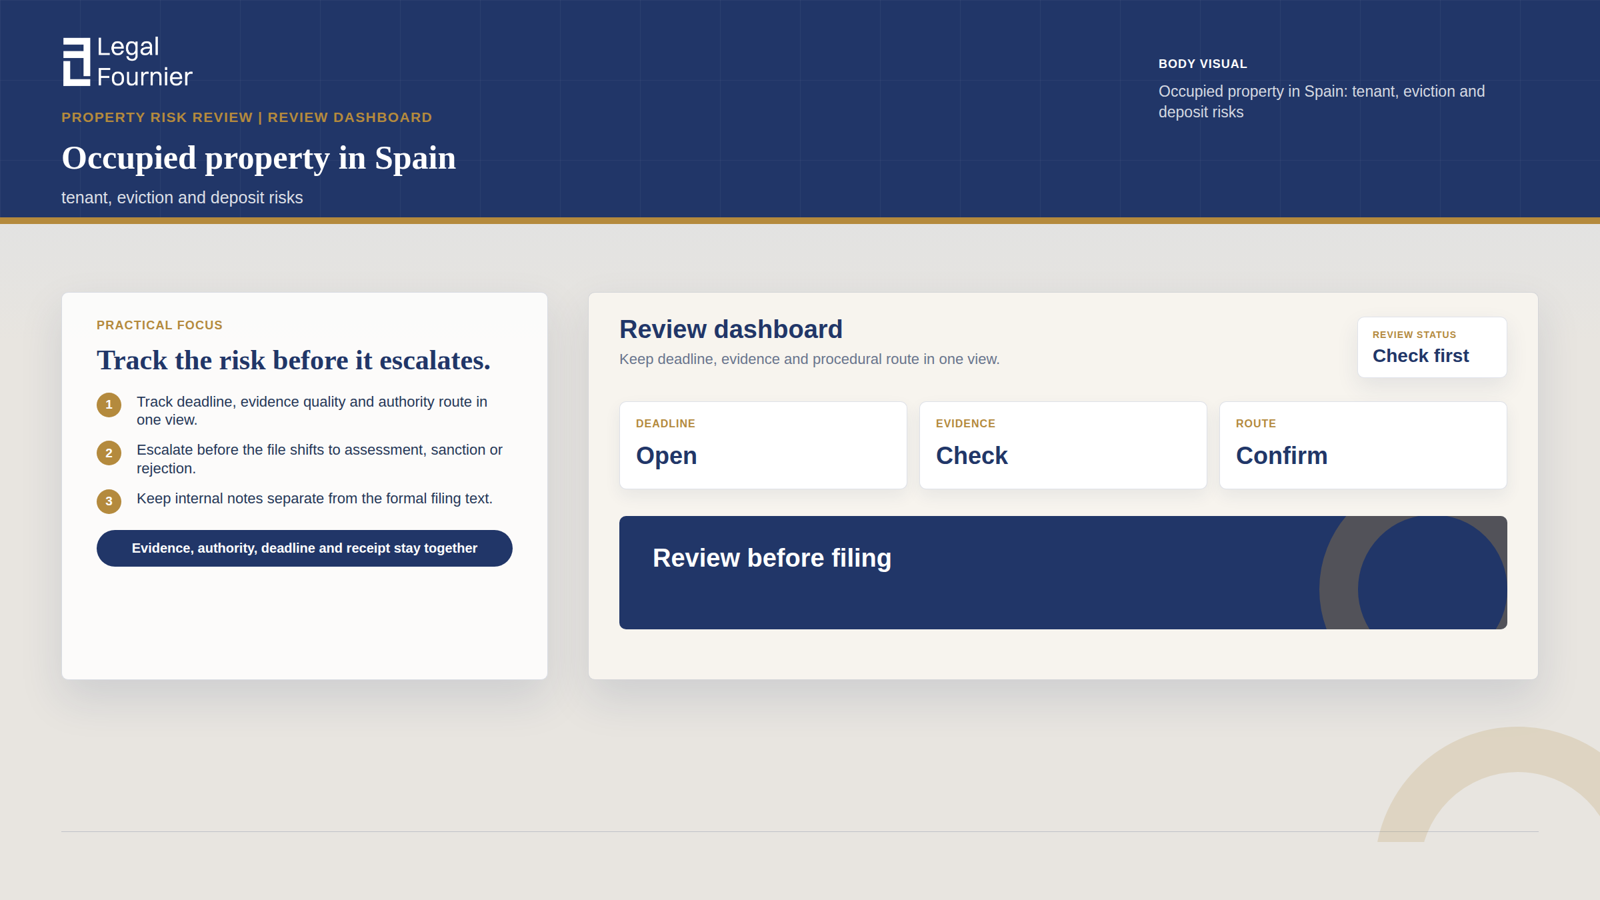Click the 'Property Risk Review | Review Dashboard' breadcrumb
Image resolution: width=1600 pixels, height=900 pixels.
[x=247, y=117]
